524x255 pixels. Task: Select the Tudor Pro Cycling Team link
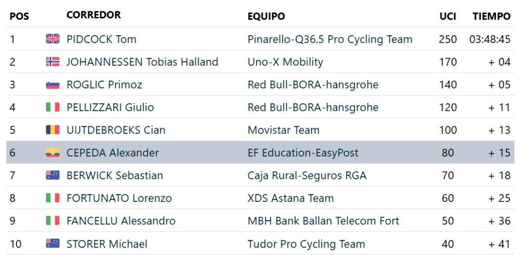click(306, 244)
